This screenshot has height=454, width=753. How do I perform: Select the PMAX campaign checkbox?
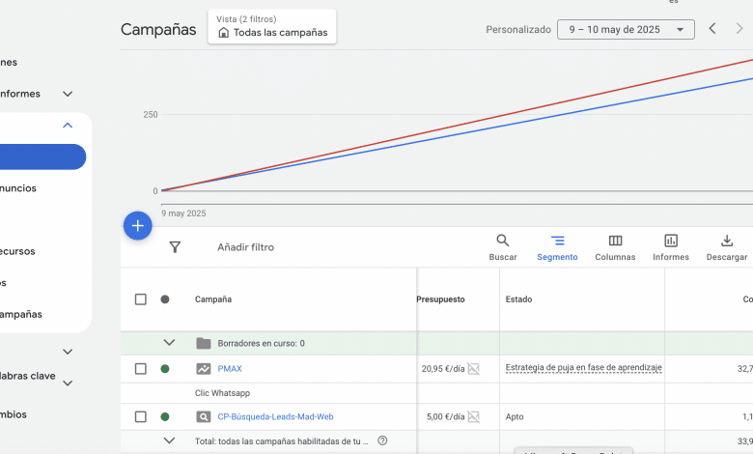(141, 369)
